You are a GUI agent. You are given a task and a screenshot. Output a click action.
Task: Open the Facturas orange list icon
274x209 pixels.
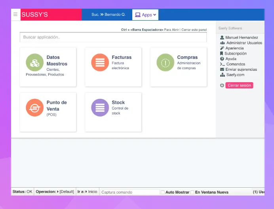[x=100, y=62]
